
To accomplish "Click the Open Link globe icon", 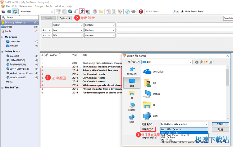I will pyautogui.click(x=95, y=11).
